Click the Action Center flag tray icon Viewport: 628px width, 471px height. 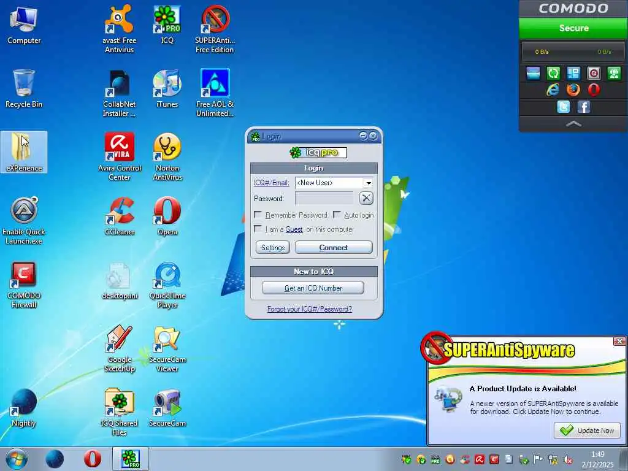(538, 459)
